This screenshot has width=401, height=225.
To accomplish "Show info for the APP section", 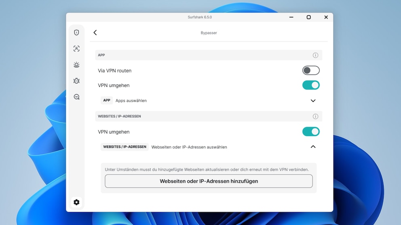I will point(315,55).
